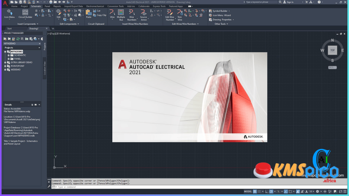Expand the Insert Components panel
This screenshot has width=349, height=196.
pos(28,24)
